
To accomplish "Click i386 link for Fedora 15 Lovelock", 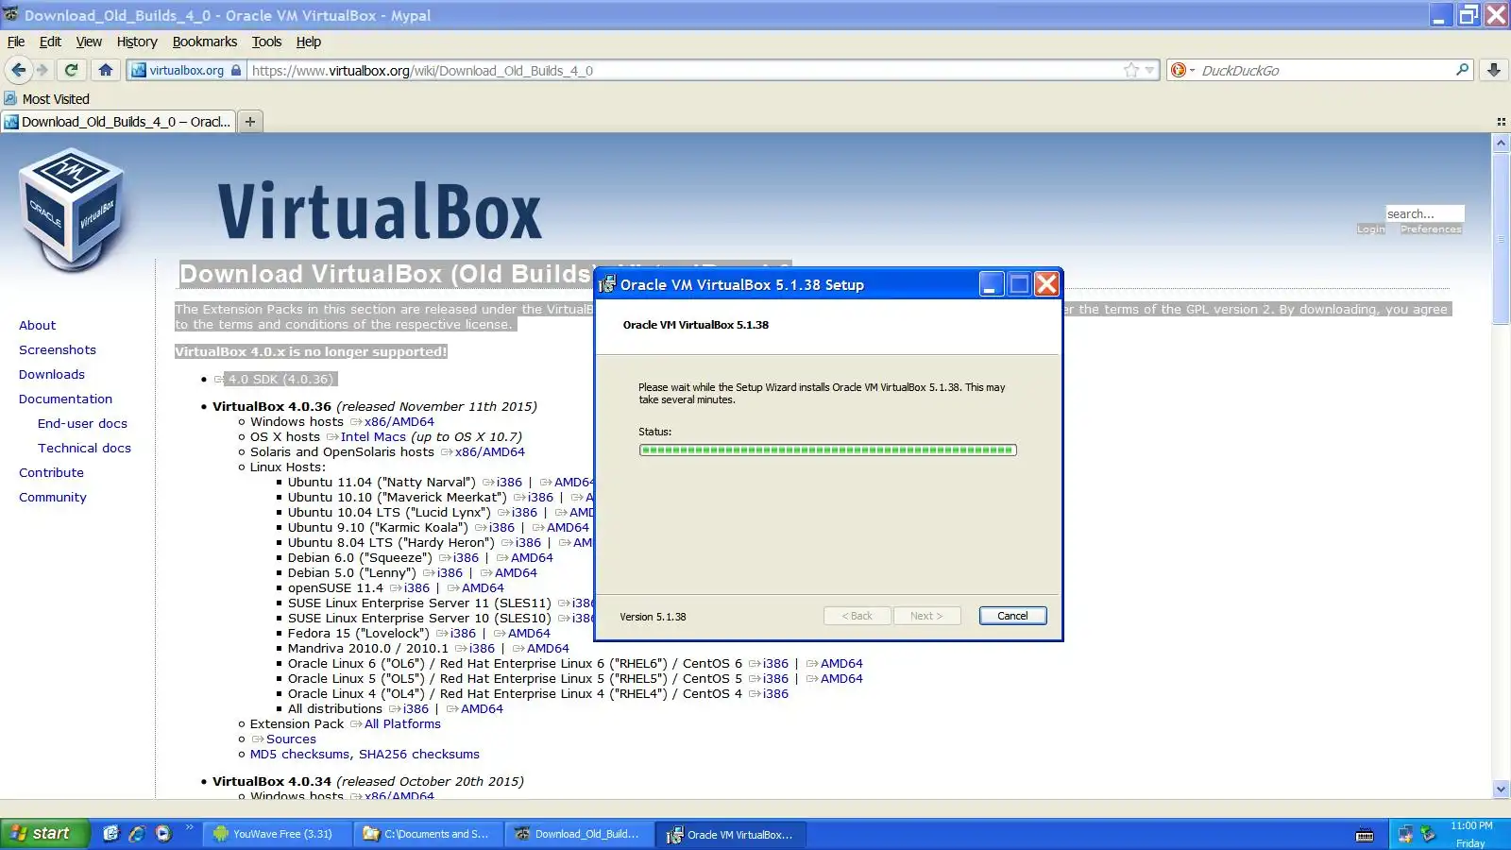I will click(463, 634).
